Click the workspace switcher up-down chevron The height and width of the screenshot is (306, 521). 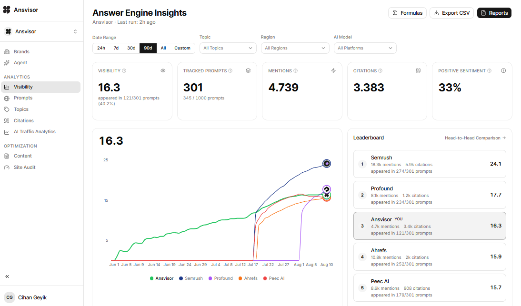click(x=75, y=31)
